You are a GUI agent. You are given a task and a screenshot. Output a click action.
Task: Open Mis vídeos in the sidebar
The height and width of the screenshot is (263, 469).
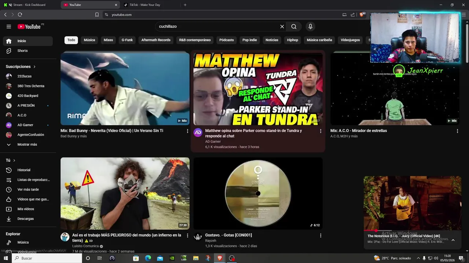pyautogui.click(x=28, y=209)
